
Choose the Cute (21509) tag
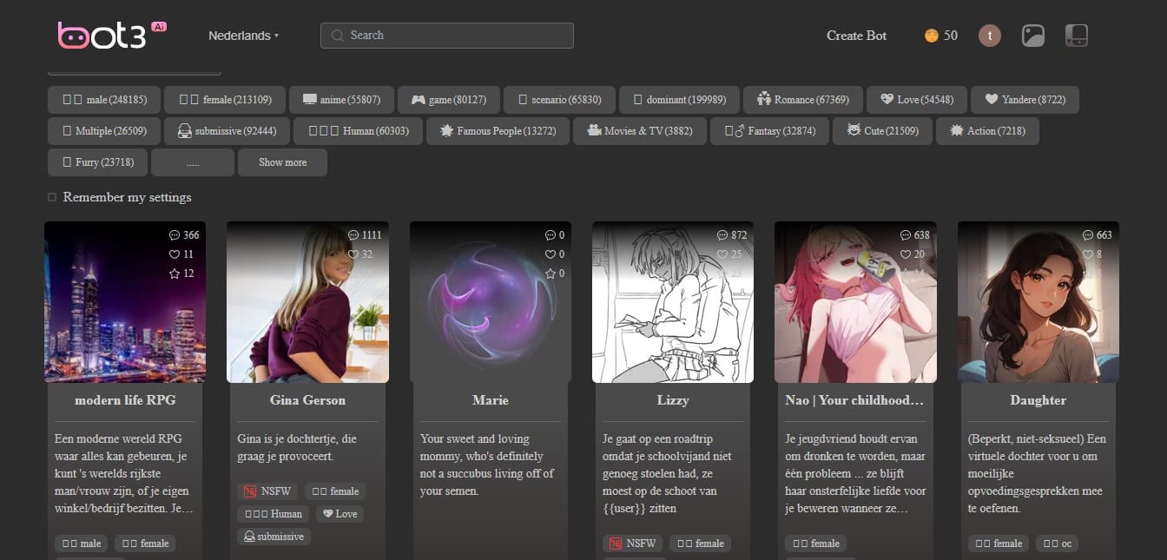882,131
